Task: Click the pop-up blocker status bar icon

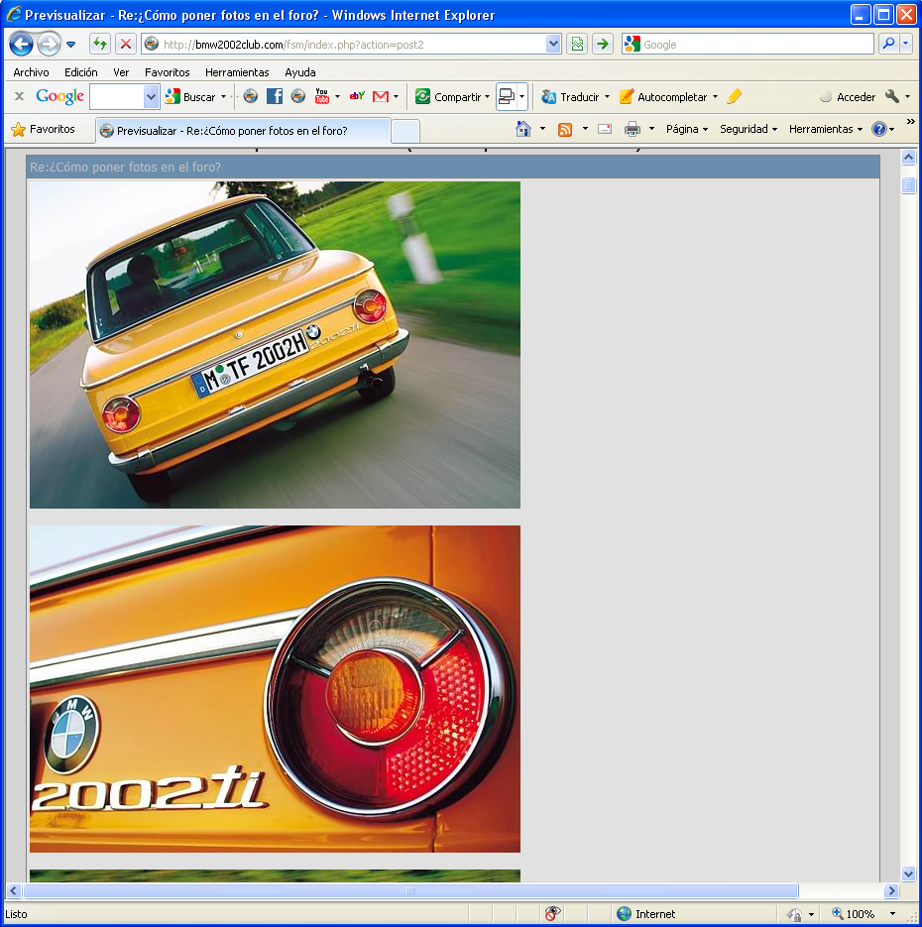Action: (x=552, y=913)
